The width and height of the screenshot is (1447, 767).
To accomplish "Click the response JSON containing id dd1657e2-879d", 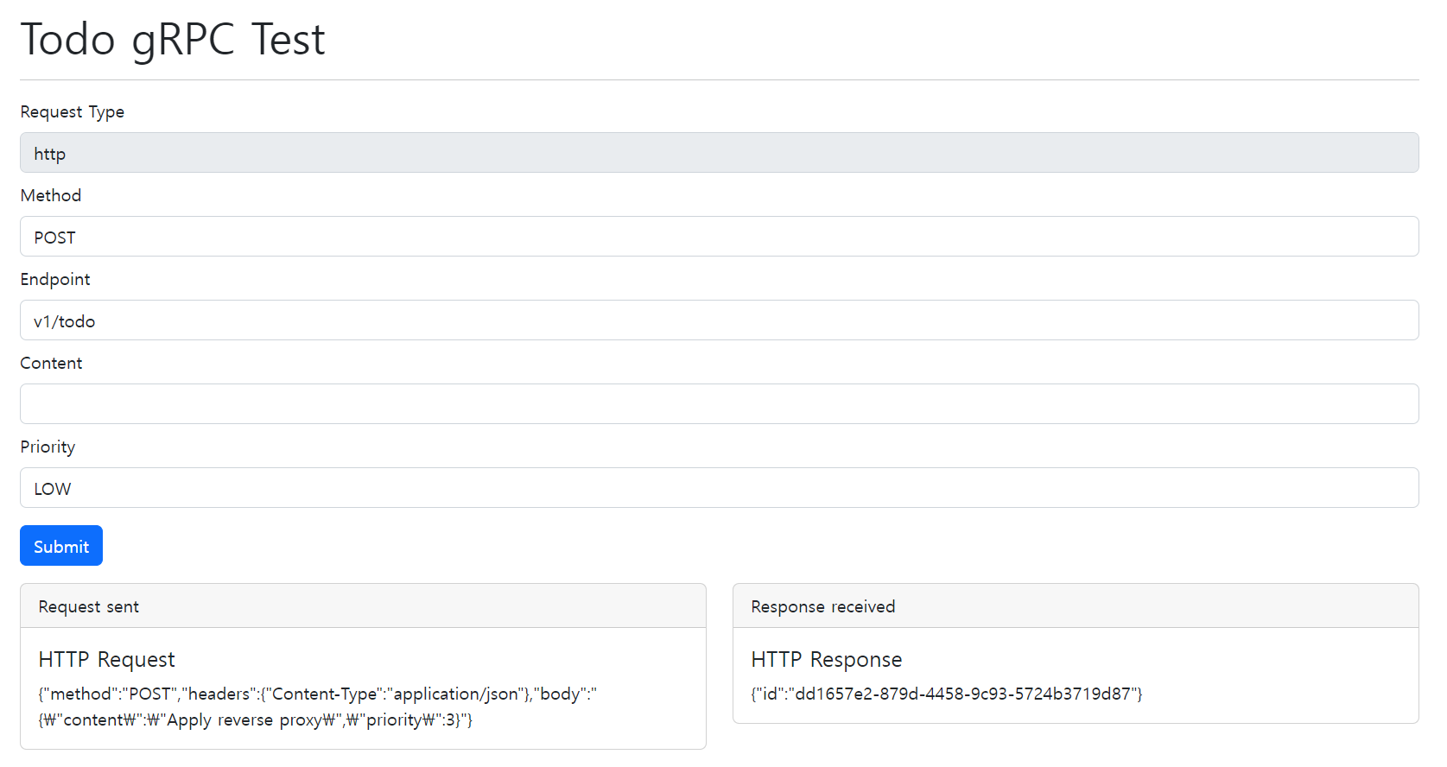I will pos(947,694).
